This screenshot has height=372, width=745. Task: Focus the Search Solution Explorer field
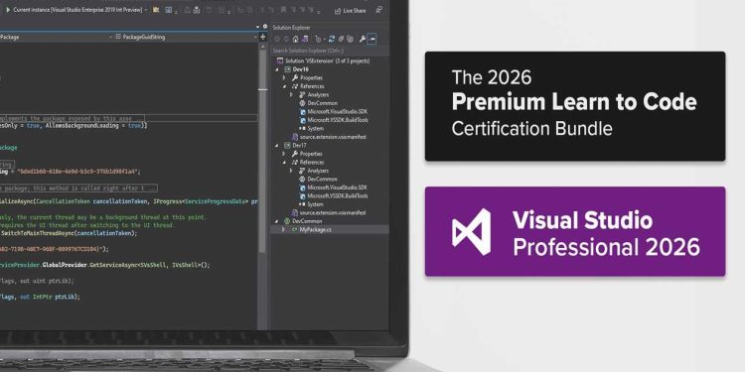click(330, 51)
